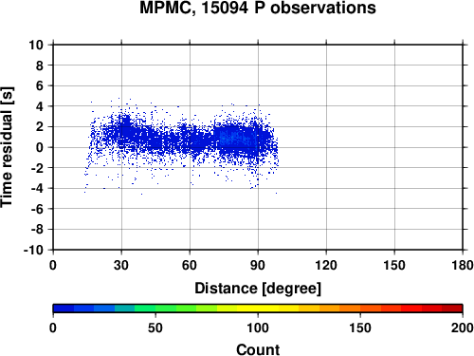474x356 pixels.
Task: Click the 100 label under the colorbar
Action: coord(258,328)
